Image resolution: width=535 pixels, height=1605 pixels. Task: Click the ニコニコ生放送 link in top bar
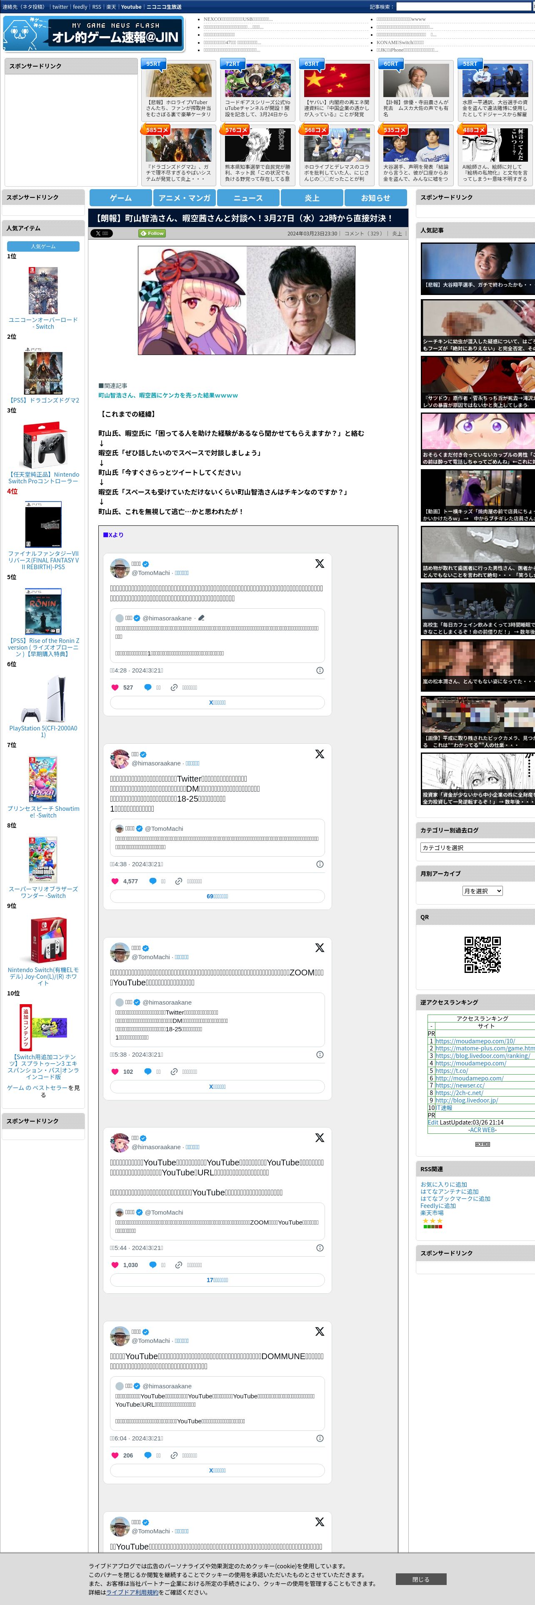[x=164, y=7]
